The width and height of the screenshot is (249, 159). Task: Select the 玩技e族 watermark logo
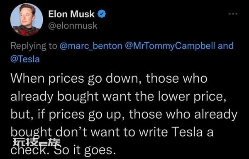(x=37, y=142)
